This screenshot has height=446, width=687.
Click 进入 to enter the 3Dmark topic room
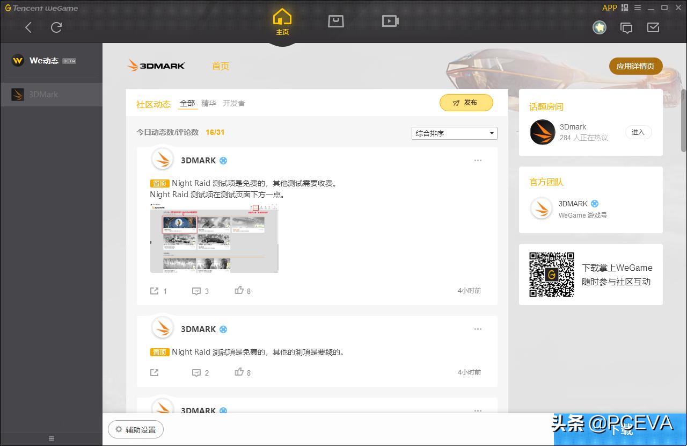[638, 132]
